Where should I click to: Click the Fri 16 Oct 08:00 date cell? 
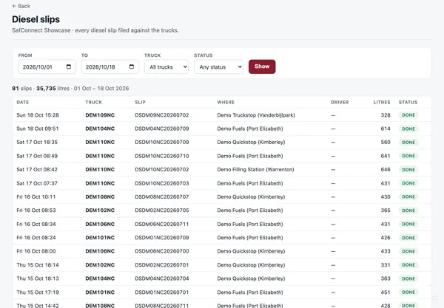36,251
